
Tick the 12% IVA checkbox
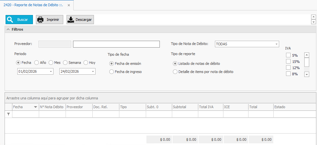pyautogui.click(x=288, y=67)
